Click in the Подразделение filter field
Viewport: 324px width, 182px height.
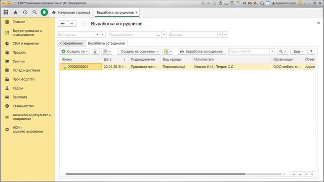pyautogui.click(x=132, y=35)
